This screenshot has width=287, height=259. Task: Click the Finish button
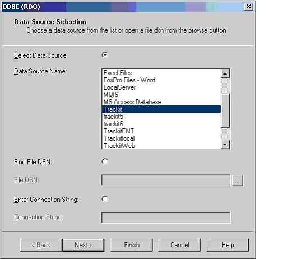[132, 245]
